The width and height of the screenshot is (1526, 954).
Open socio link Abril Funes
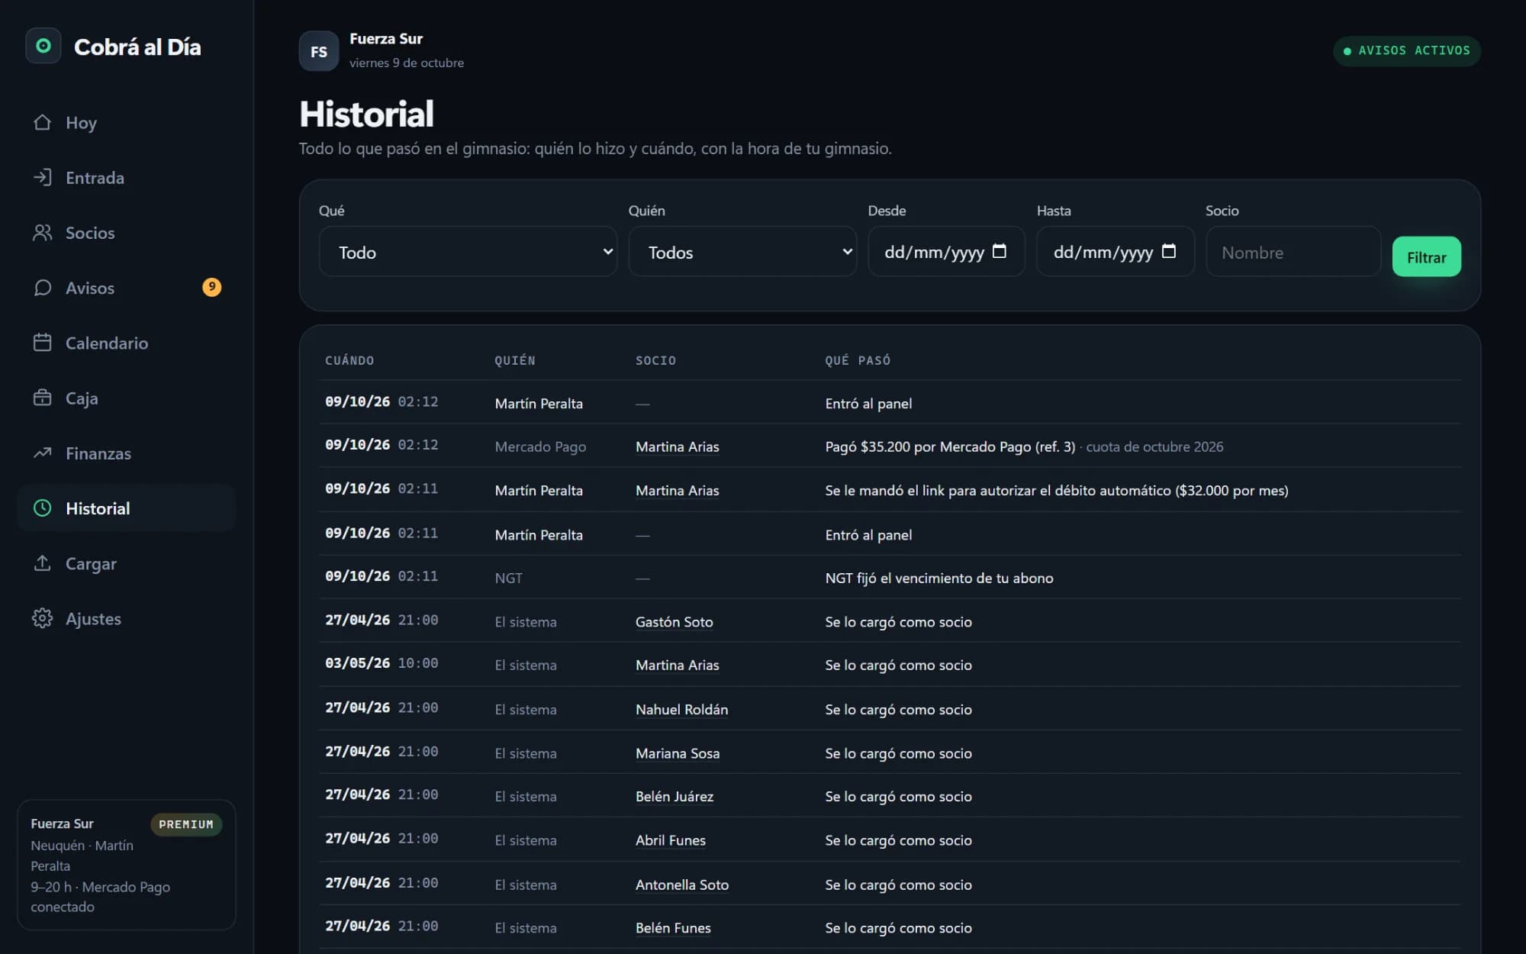(671, 840)
